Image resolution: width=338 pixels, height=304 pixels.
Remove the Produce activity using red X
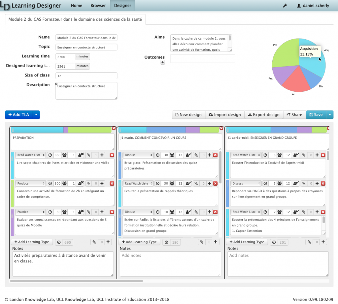[112, 183]
